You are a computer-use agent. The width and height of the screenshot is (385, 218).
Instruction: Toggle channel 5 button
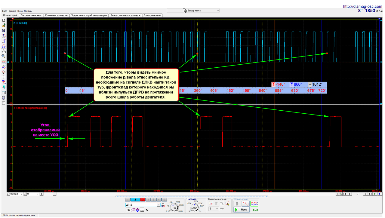tap(153, 200)
